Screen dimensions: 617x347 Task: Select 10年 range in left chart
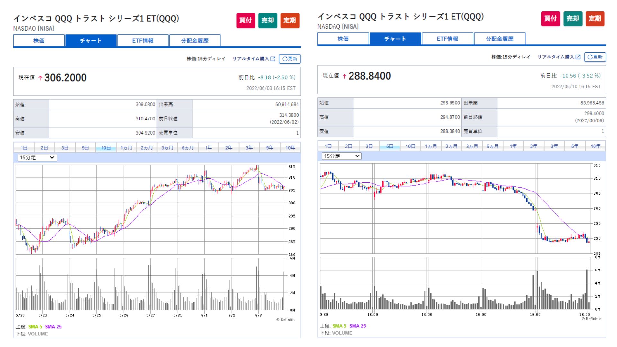point(290,147)
